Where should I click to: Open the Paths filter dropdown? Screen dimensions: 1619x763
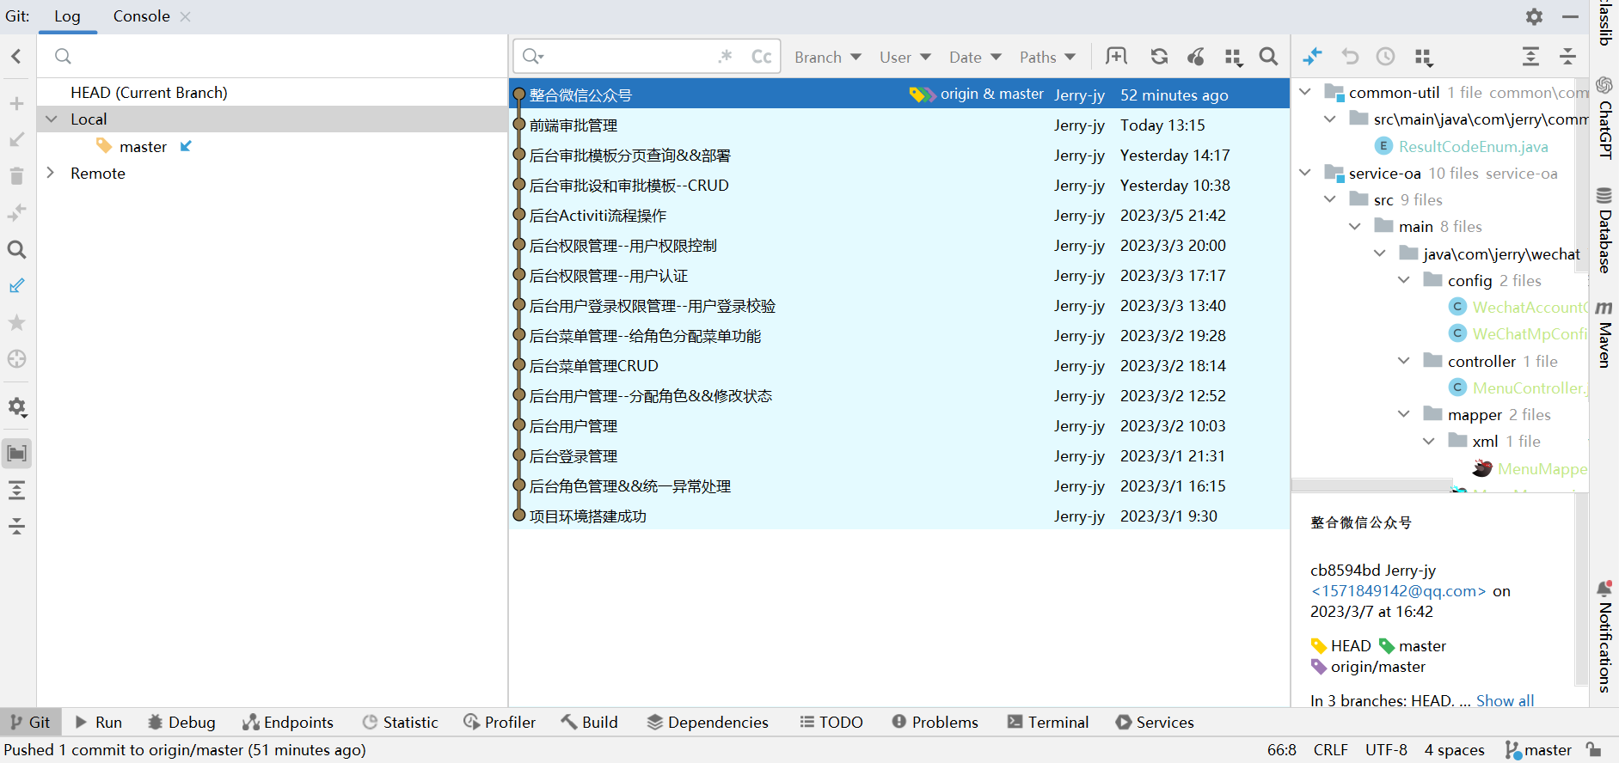pyautogui.click(x=1047, y=57)
